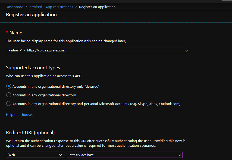
Task: Navigate to 'dewired - App registrations' breadcrumb
Action: click(x=51, y=7)
